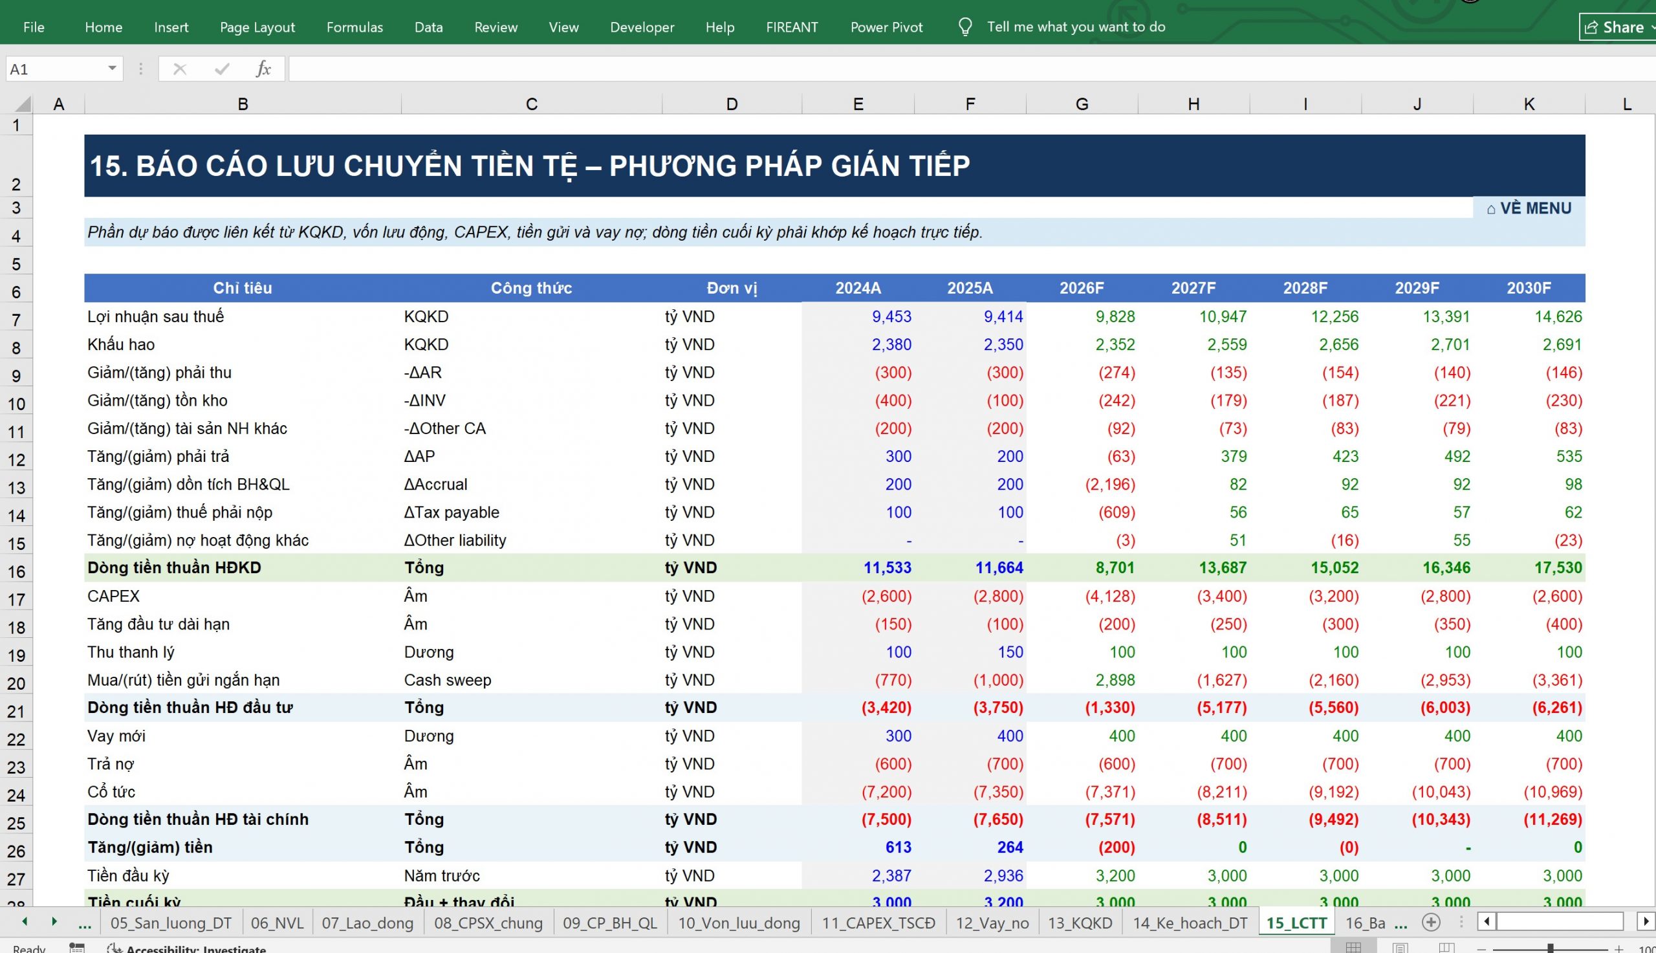Image resolution: width=1656 pixels, height=953 pixels.
Task: Click the Cancel X icon in formula bar
Action: coord(180,69)
